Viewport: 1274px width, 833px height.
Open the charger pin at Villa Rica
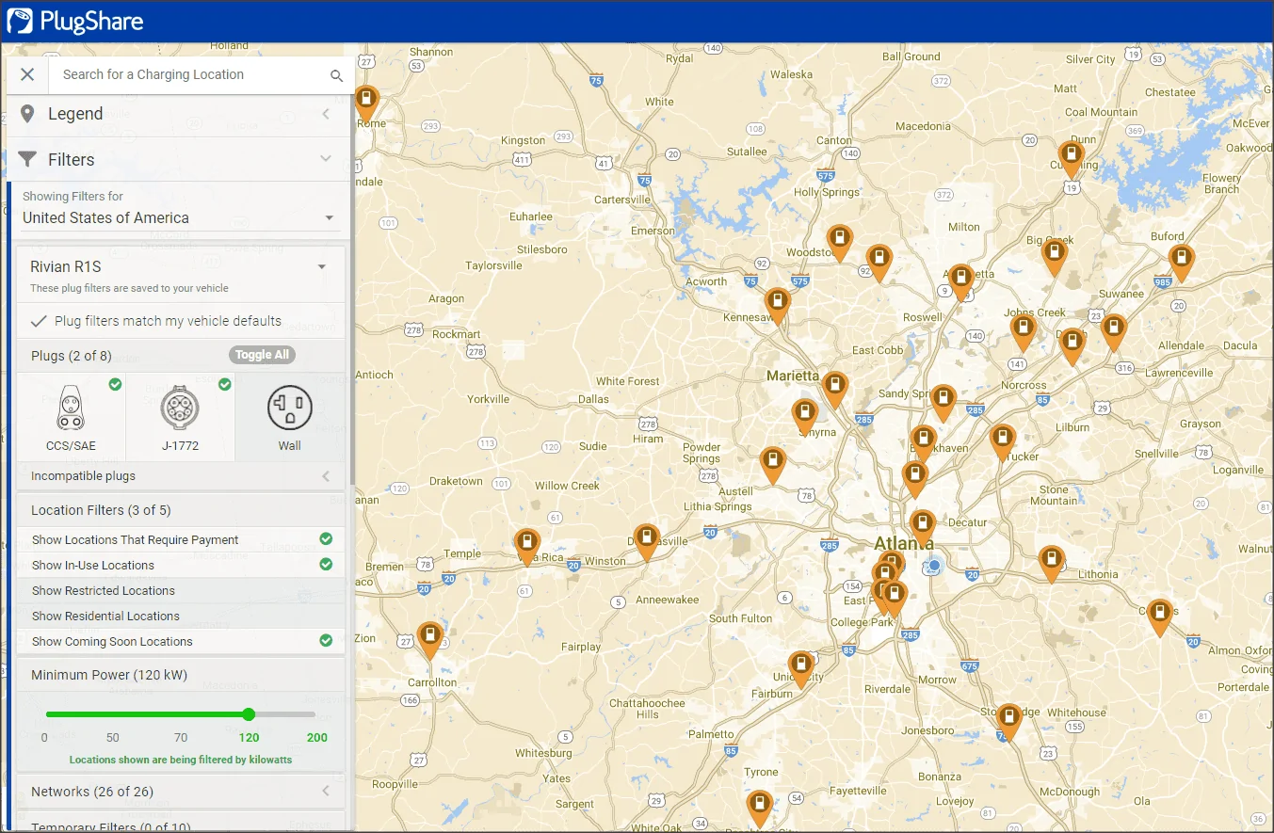(526, 547)
